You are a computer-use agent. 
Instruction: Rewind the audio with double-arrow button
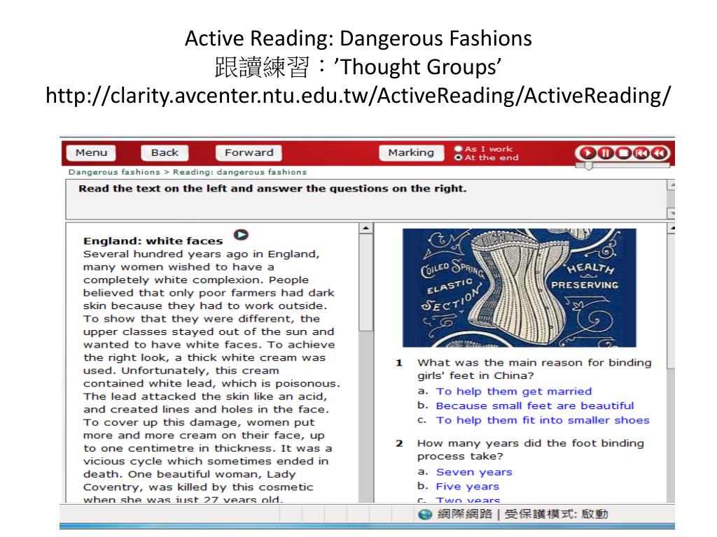coord(659,153)
